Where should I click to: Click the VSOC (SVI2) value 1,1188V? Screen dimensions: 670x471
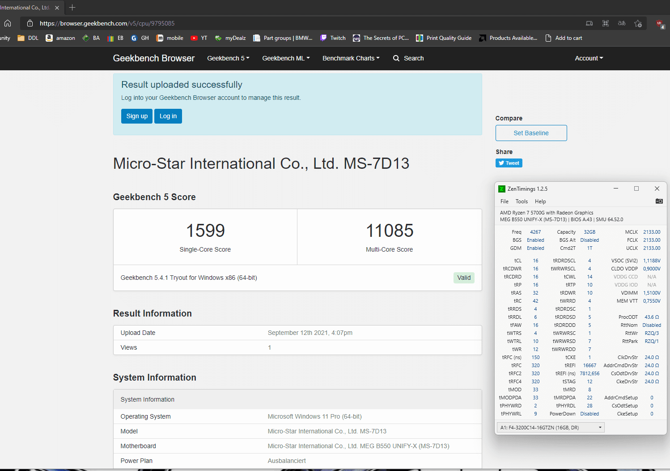[652, 261]
